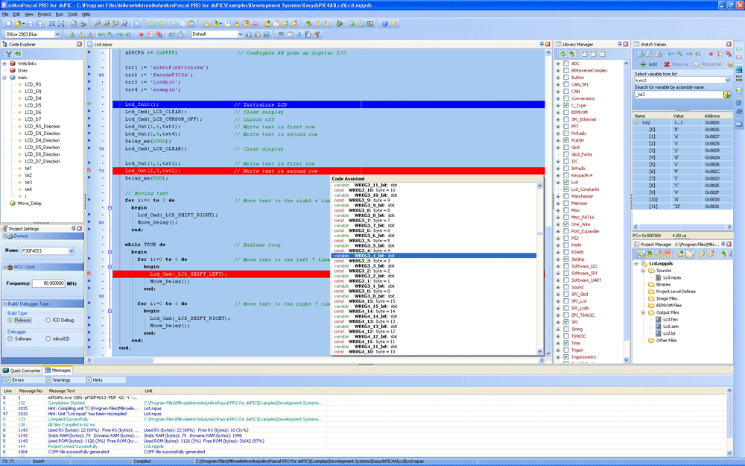Click the Paste icon in main toolbar
This screenshot has width=745, height=466.
191,23
